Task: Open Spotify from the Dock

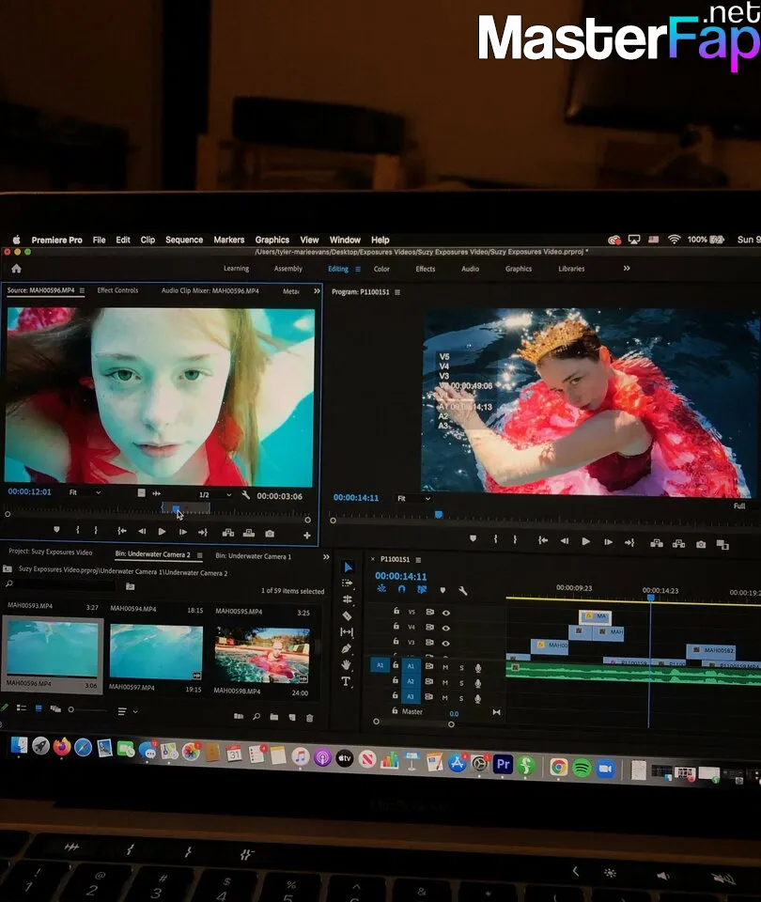Action: click(x=582, y=768)
